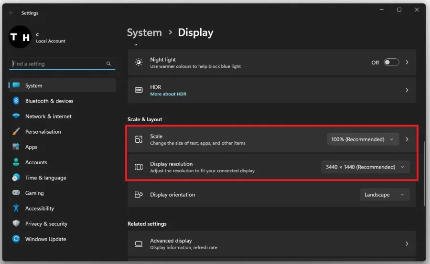Viewport: 430px width, 264px height.
Task: Open HDR settings chevron
Action: (407, 90)
